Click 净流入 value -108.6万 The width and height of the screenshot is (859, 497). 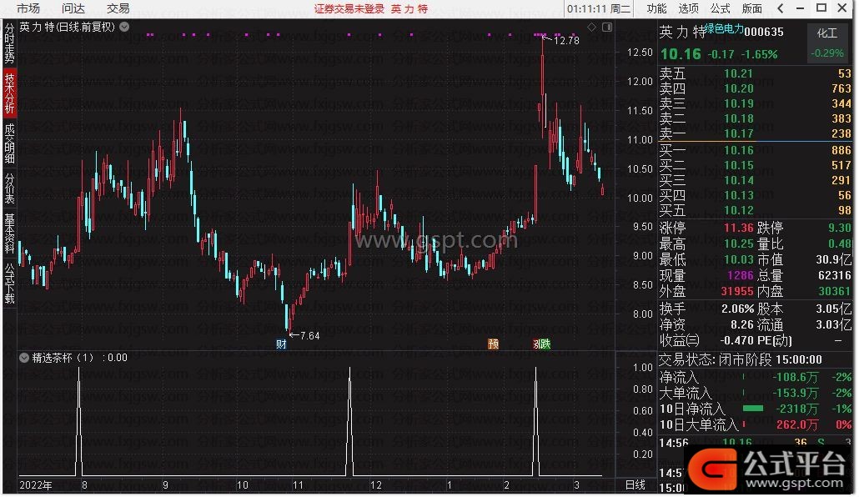[795, 378]
